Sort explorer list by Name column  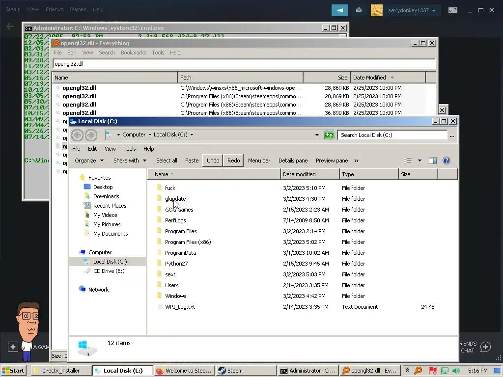(214, 174)
